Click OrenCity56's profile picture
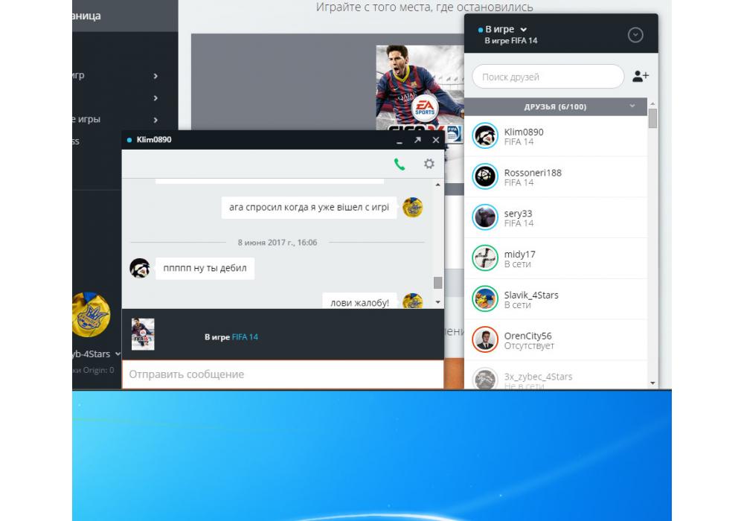 coord(485,340)
